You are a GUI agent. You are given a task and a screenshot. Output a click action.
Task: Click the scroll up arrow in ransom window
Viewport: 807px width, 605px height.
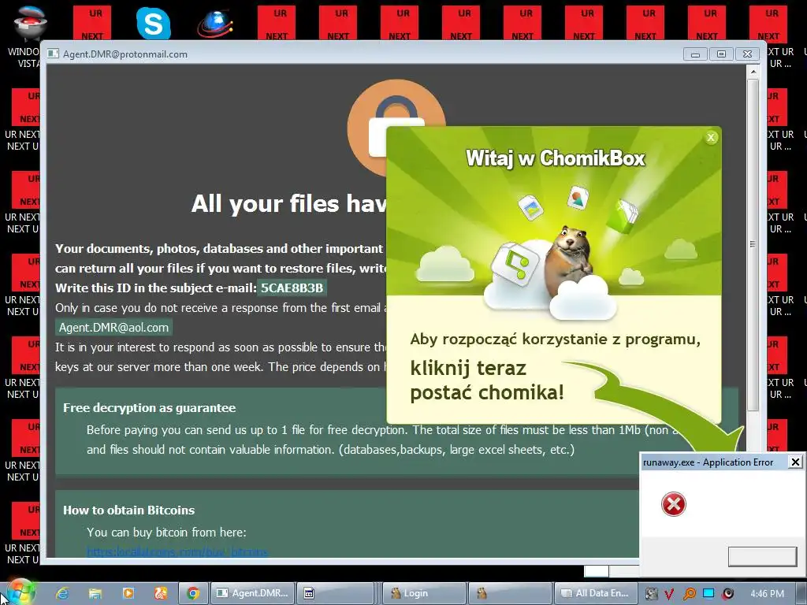pos(753,72)
